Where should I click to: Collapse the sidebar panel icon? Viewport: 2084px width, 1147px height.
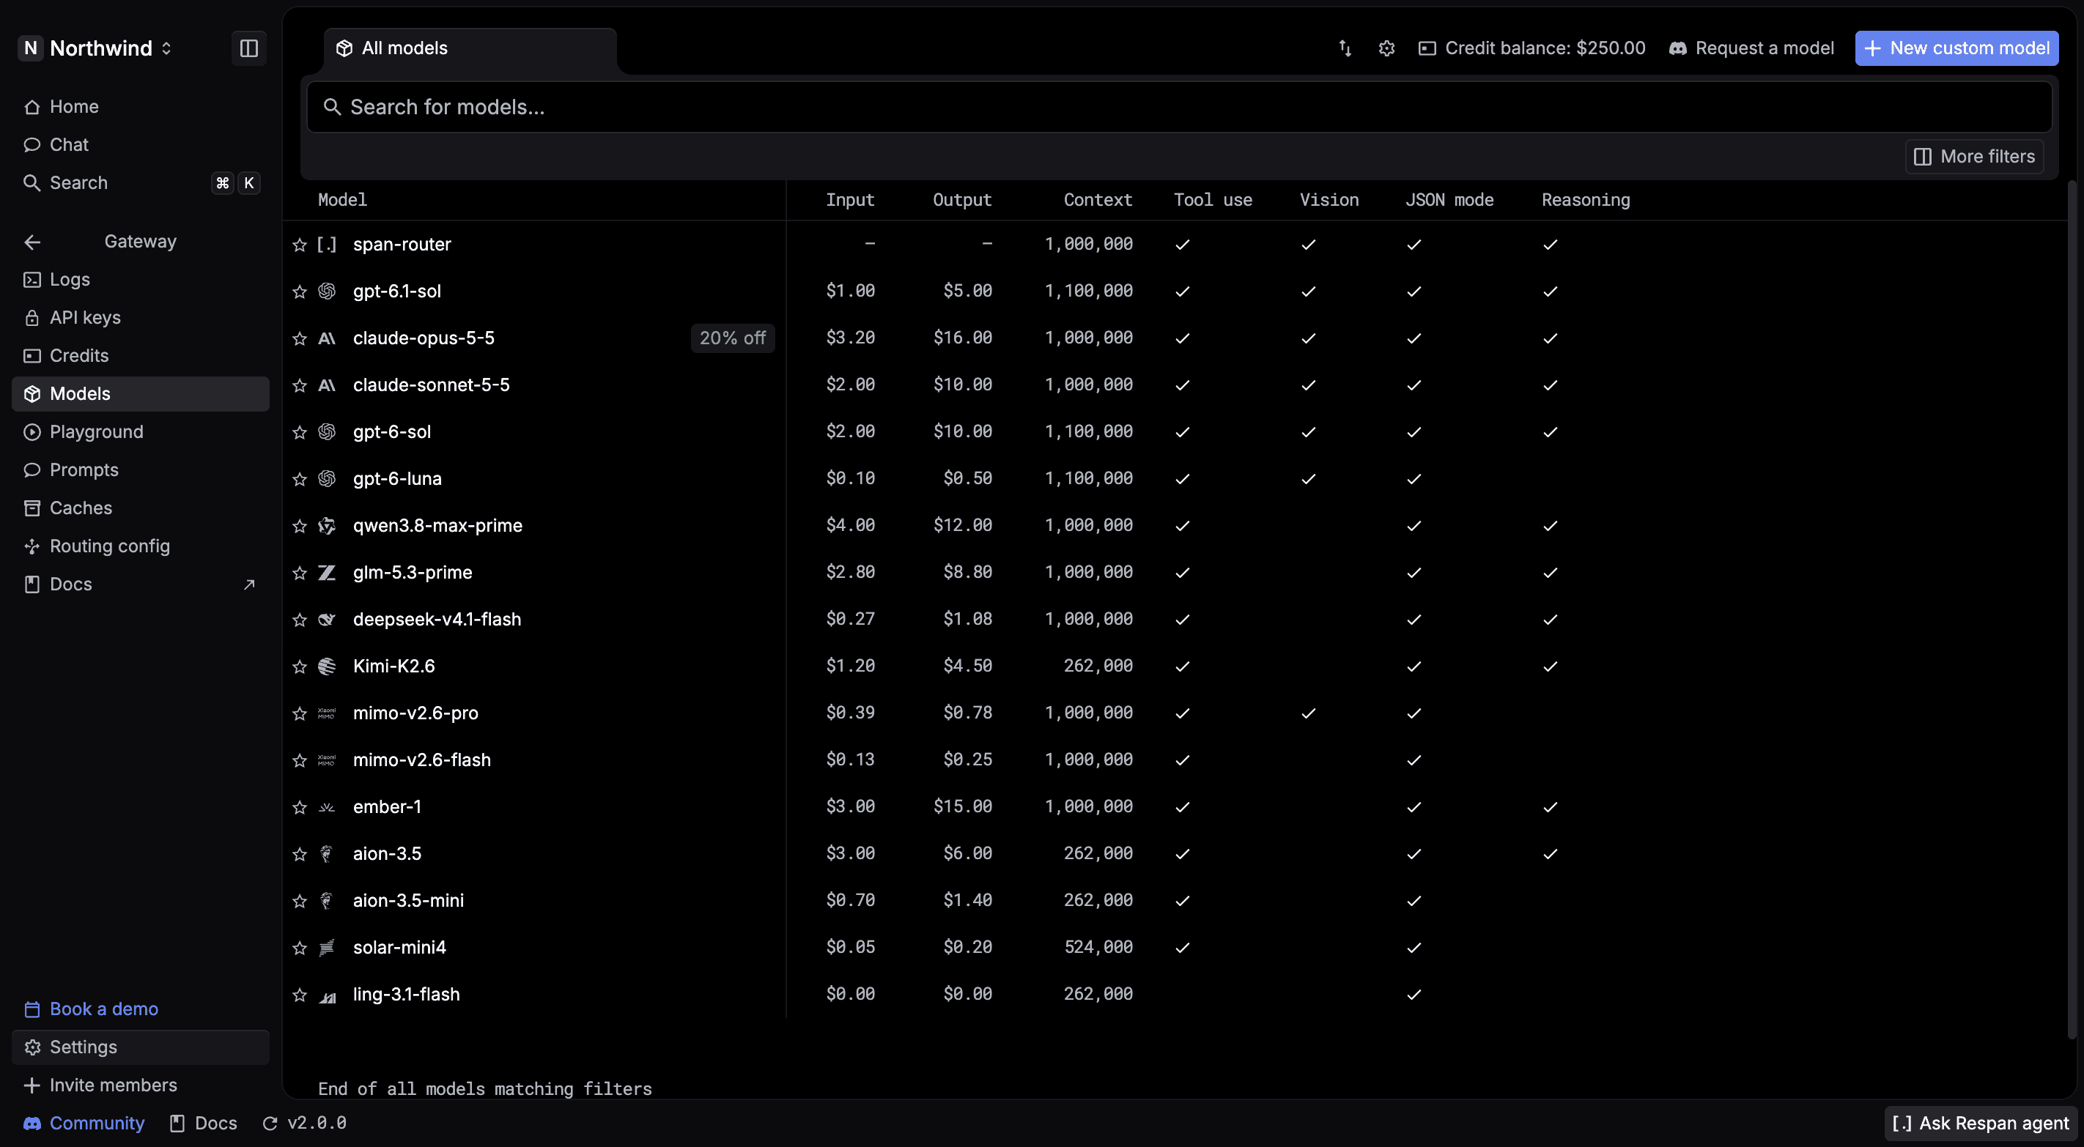click(248, 48)
